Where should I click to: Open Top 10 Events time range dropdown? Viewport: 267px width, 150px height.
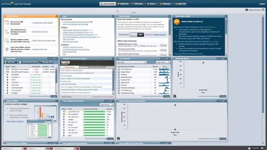[163, 62]
